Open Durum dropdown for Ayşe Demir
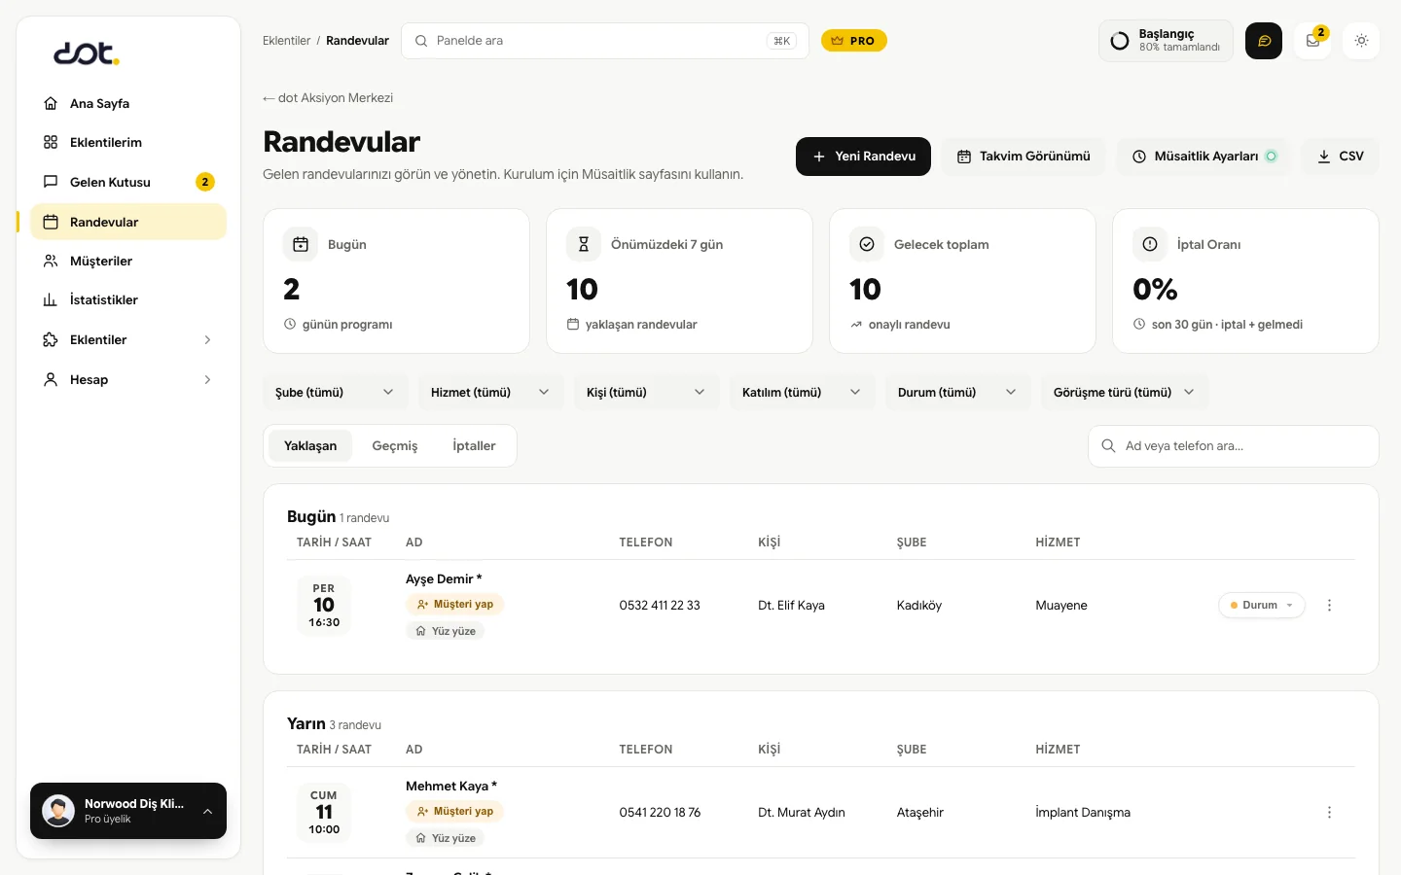This screenshot has width=1401, height=875. (1261, 605)
